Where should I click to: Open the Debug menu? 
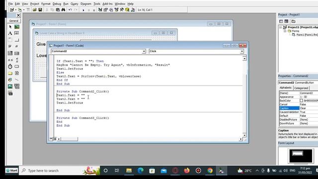coord(57,3)
